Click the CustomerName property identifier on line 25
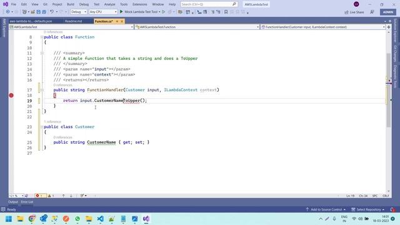This screenshot has width=400, height=225. click(101, 142)
